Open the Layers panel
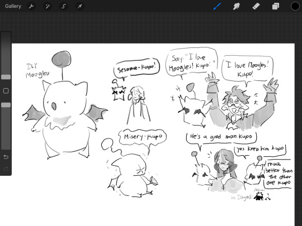The width and height of the screenshot is (302, 226). pyautogui.click(x=276, y=6)
